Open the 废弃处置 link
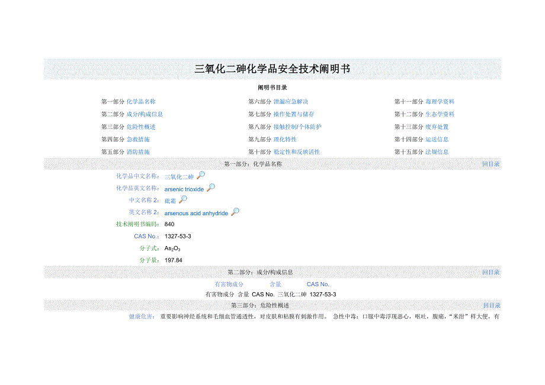The width and height of the screenshot is (545, 385). coord(436,127)
